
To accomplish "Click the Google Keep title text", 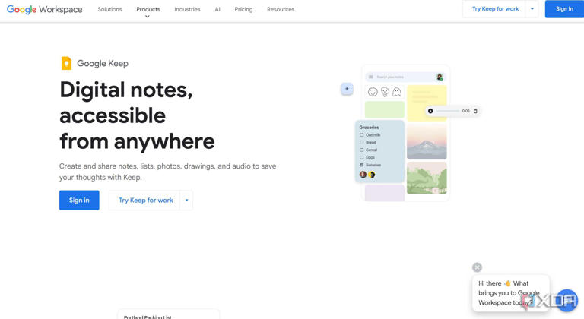I will tap(103, 63).
